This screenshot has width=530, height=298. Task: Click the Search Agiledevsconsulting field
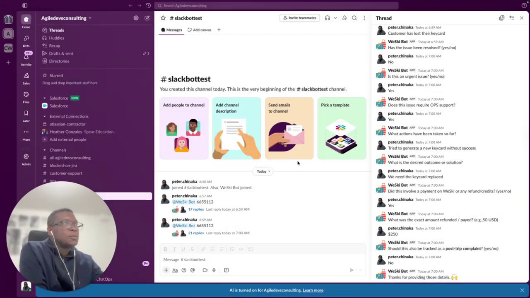(277, 6)
